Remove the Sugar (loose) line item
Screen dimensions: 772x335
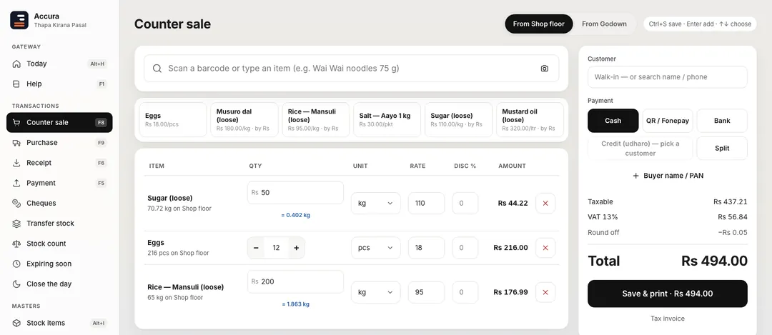(545, 203)
